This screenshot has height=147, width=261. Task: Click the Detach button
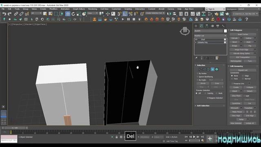[x=250, y=91]
